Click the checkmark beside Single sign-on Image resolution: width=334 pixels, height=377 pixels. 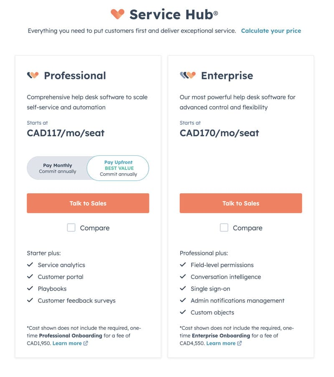tap(183, 288)
